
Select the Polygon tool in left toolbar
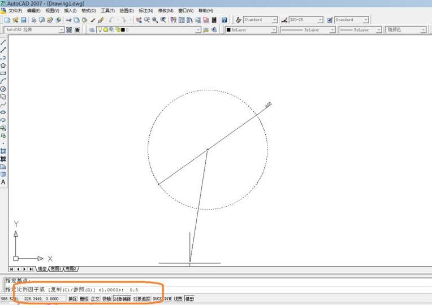pos(3,66)
